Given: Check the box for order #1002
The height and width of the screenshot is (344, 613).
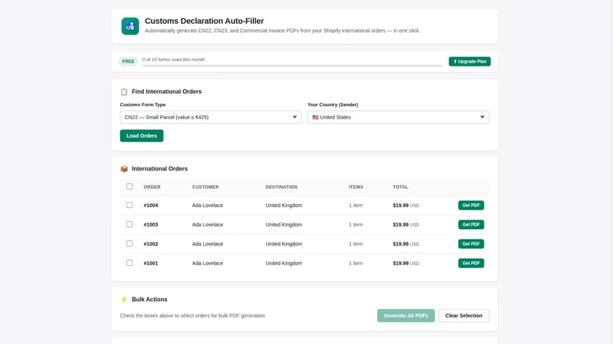Looking at the screenshot, I should tap(129, 244).
